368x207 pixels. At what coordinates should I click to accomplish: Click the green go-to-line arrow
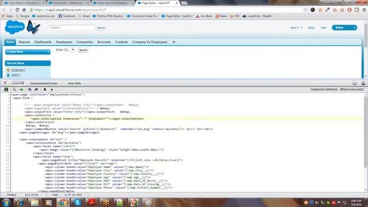[21, 90]
